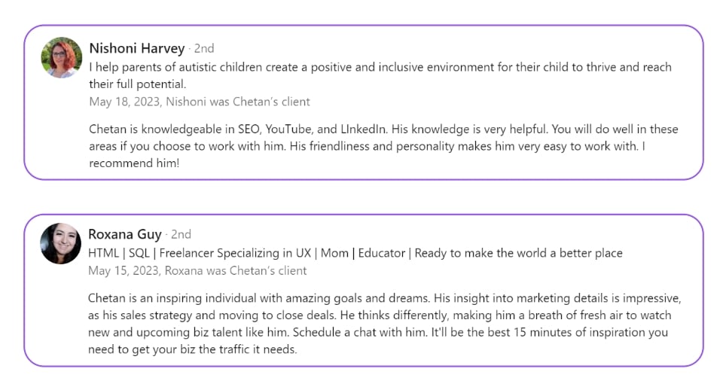Click the May 18, 2023 client relationship line
Viewport: 723px width, 387px height.
(x=199, y=102)
